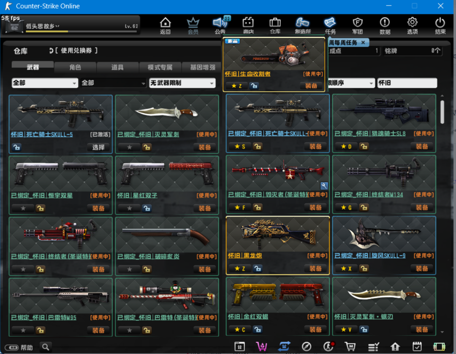Toggle favorite star on 恒宇双星 card

click(x=23, y=208)
